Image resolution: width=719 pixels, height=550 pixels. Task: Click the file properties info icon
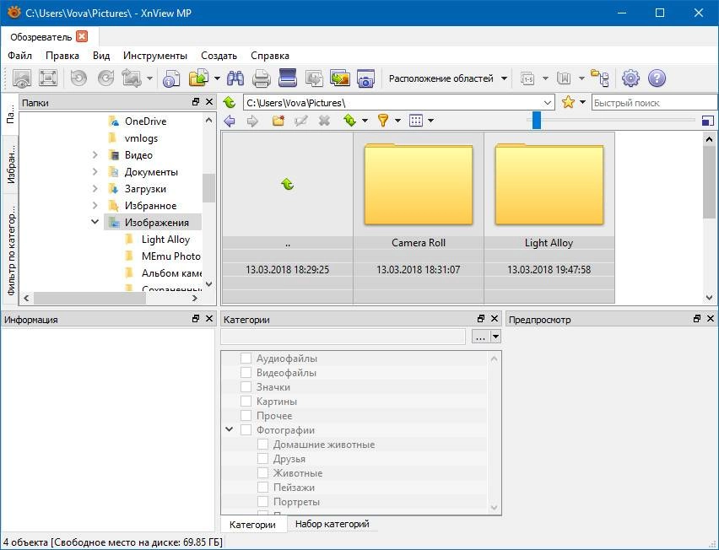click(x=171, y=78)
